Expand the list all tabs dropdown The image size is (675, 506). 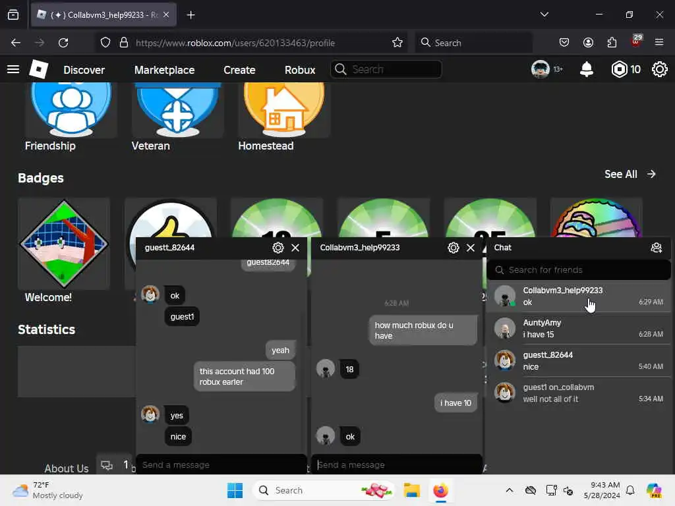pyautogui.click(x=544, y=14)
